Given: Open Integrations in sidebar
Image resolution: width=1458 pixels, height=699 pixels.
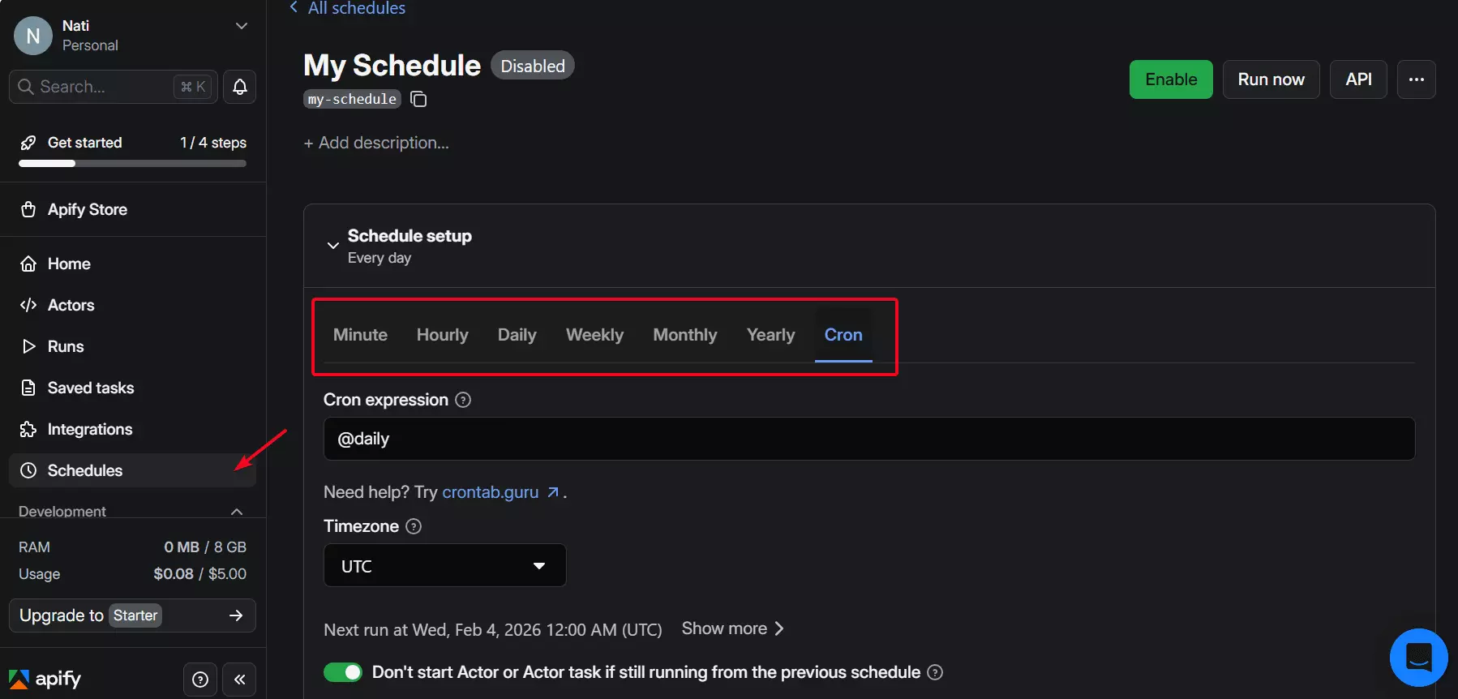Looking at the screenshot, I should (132, 429).
